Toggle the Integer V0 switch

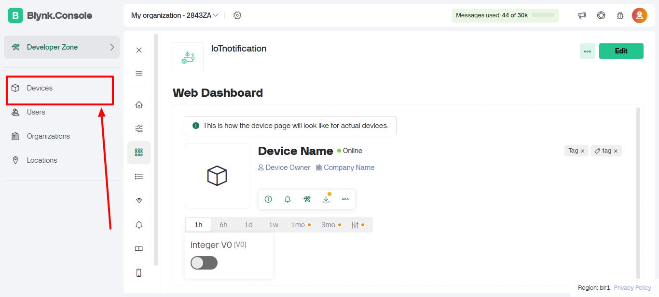click(x=204, y=263)
